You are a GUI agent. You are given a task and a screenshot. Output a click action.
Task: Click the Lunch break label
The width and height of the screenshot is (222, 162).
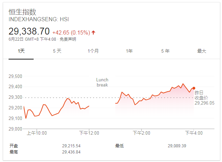[102, 82]
